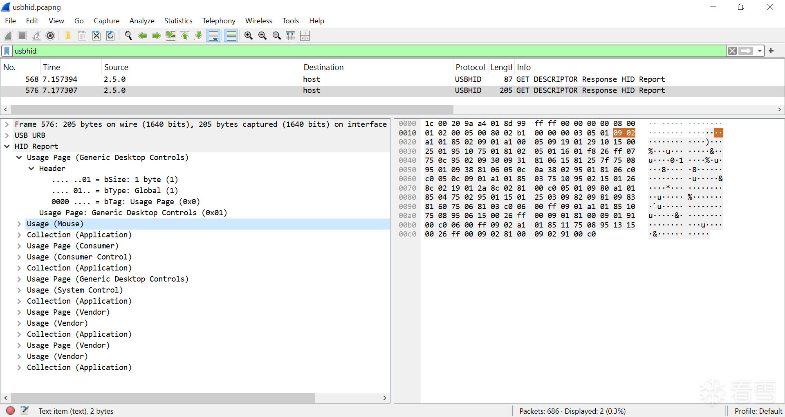Open the expert information red circle
This screenshot has height=417, width=785.
pyautogui.click(x=11, y=410)
